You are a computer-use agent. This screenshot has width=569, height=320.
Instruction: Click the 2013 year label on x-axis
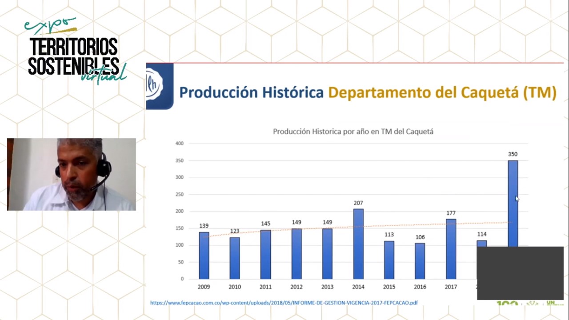coord(327,287)
